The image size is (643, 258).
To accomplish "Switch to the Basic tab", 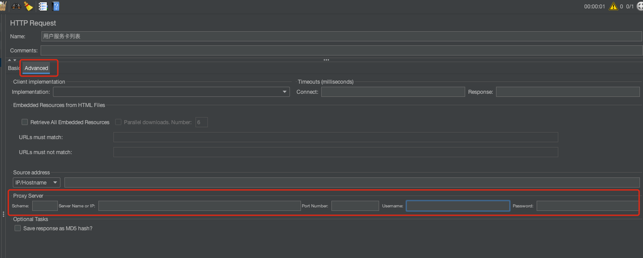I will (14, 68).
